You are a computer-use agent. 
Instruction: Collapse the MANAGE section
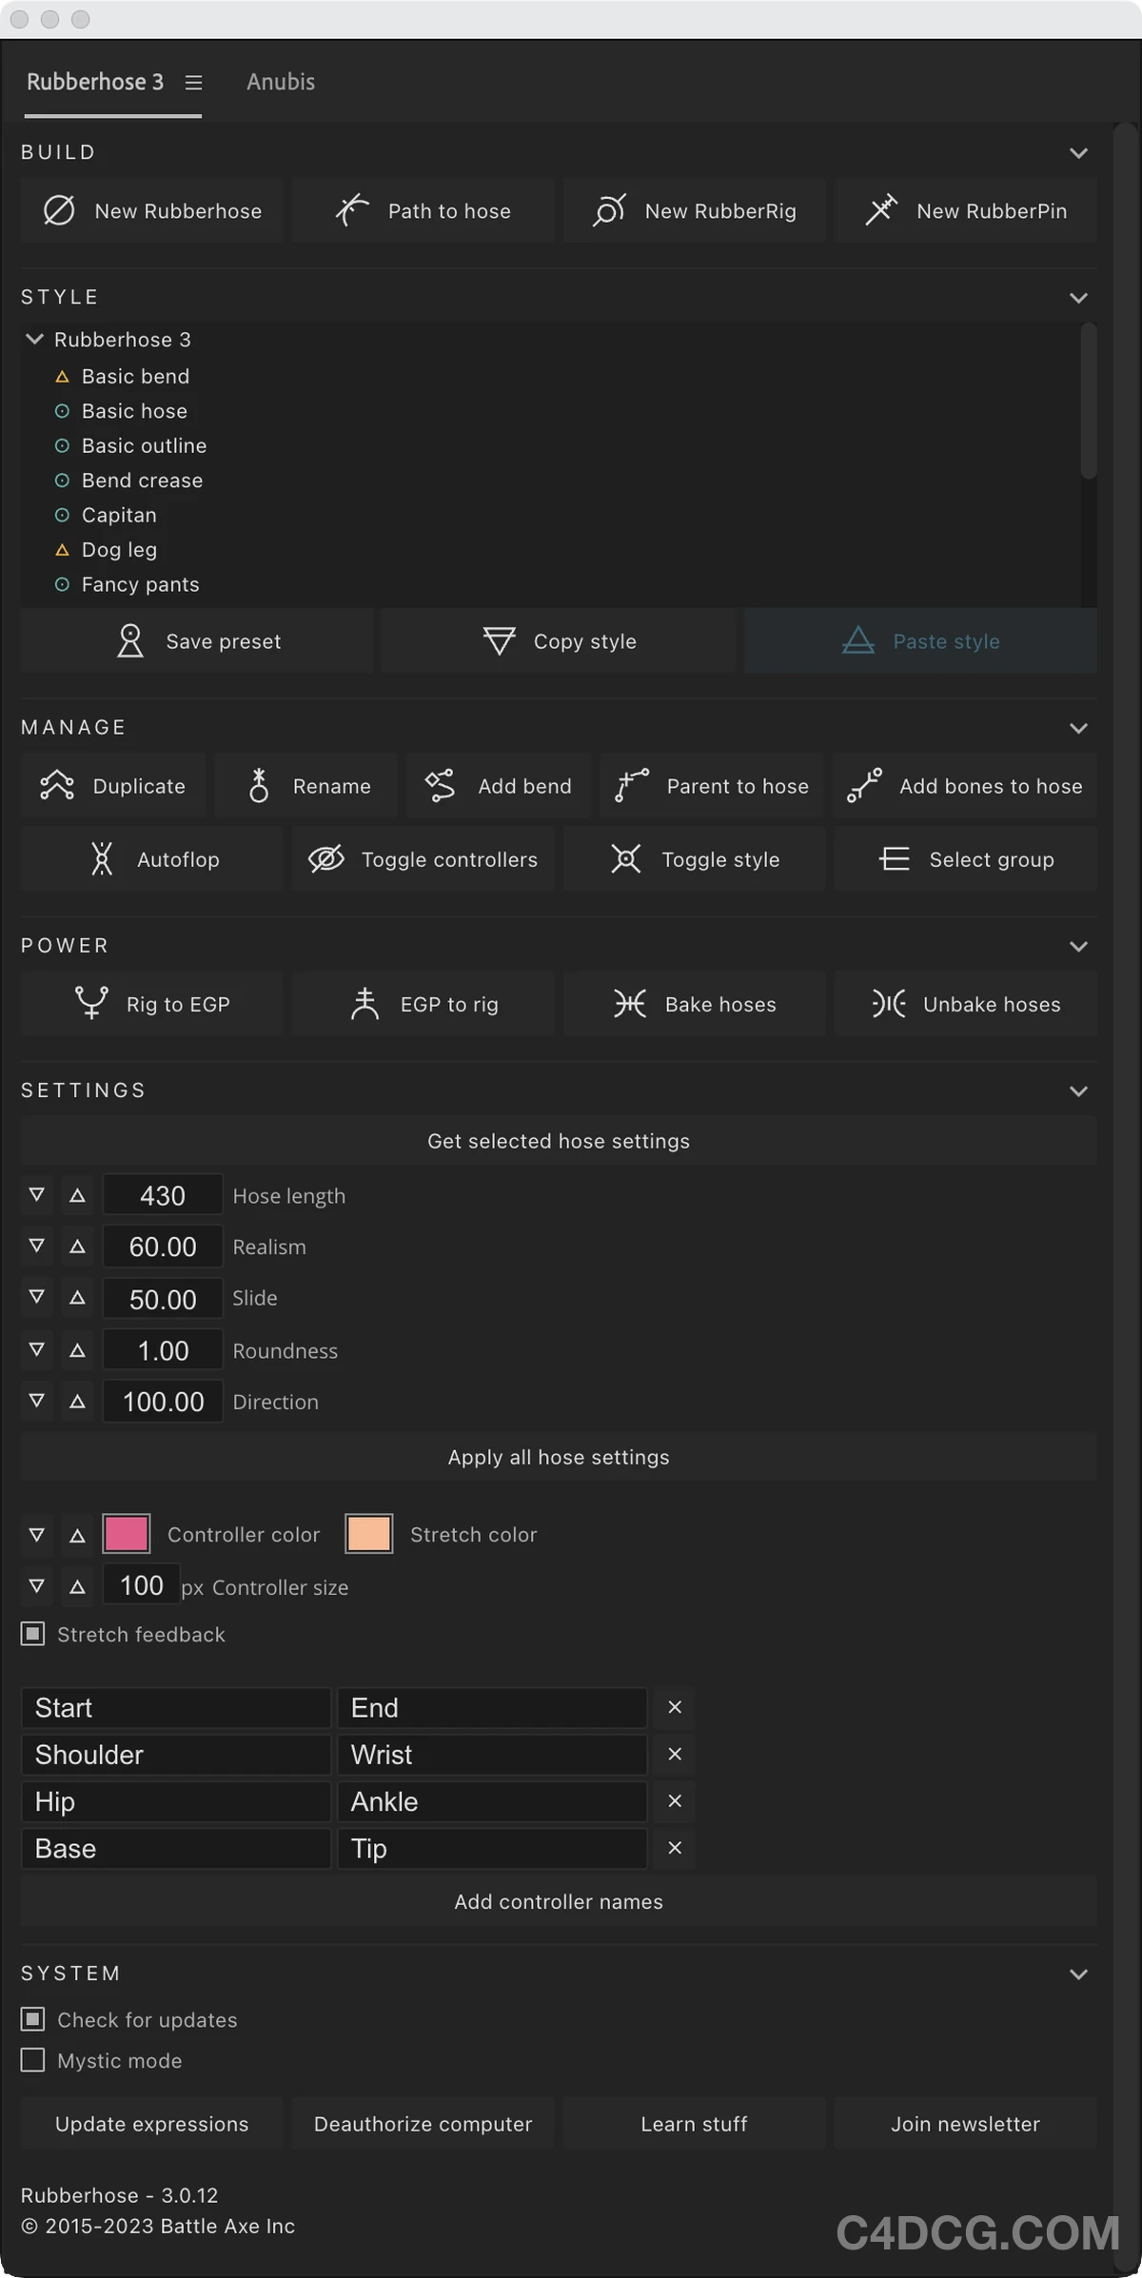click(1078, 728)
